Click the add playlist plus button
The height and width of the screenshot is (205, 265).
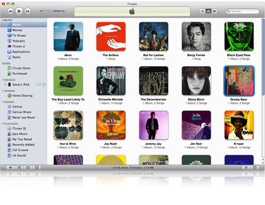point(10,168)
